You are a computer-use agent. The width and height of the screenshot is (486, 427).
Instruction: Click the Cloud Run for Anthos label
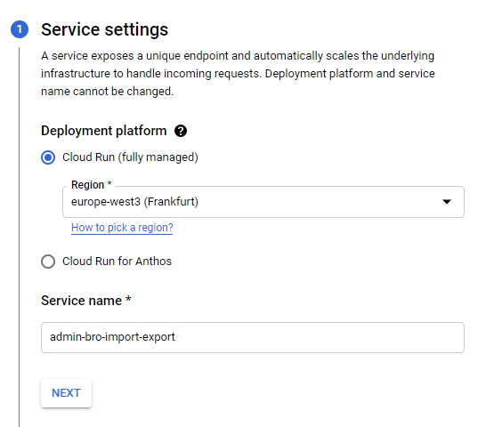[117, 262]
